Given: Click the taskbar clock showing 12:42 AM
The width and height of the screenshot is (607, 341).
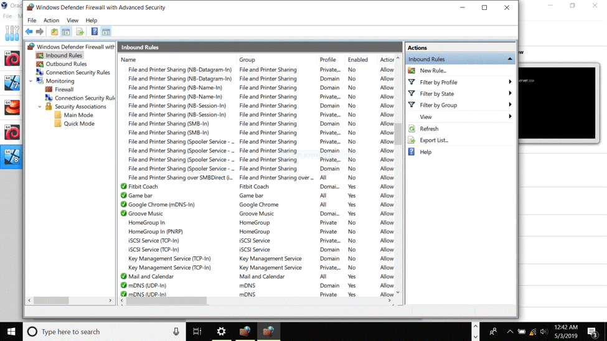Looking at the screenshot, I should point(565,331).
